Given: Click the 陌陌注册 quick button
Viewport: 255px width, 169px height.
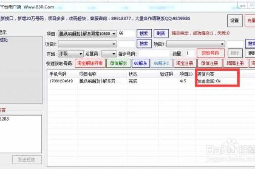Looking at the screenshot, I should pyautogui.click(x=235, y=63).
